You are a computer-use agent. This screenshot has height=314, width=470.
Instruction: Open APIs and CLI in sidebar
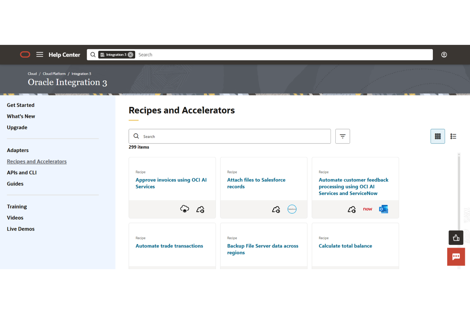[22, 173]
